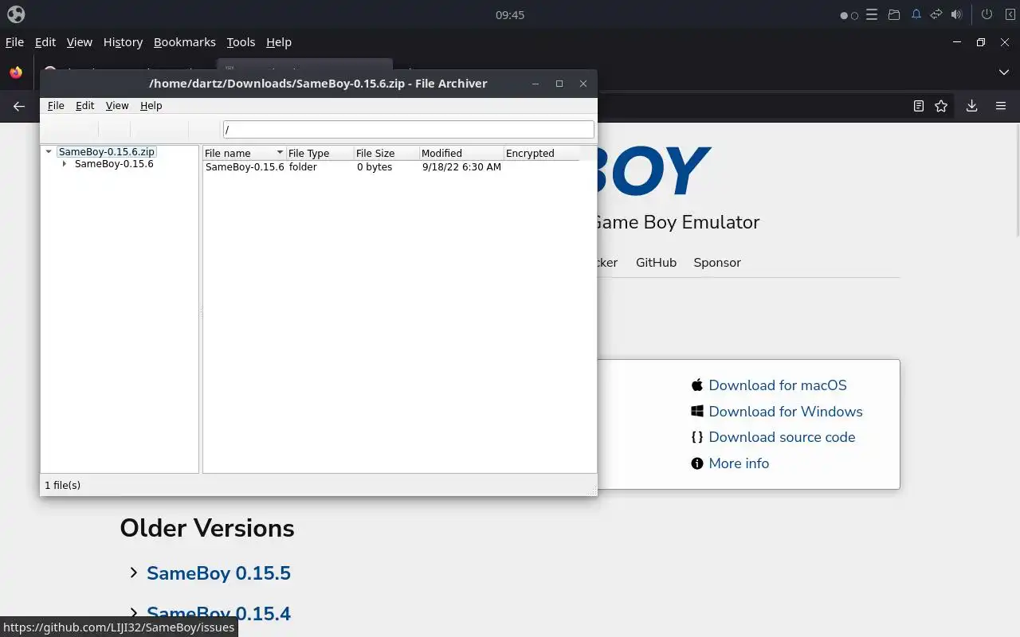Viewport: 1020px width, 637px height.
Task: Open the top panel window list icon
Action: point(872,14)
